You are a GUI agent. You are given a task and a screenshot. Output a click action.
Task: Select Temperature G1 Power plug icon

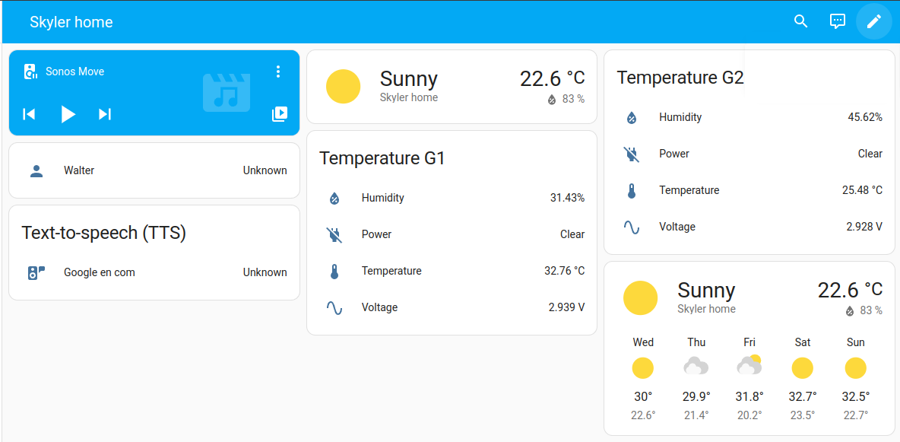[x=334, y=234]
